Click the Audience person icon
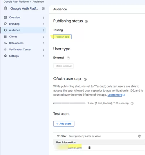This screenshot has width=145, height=155. click(5, 30)
